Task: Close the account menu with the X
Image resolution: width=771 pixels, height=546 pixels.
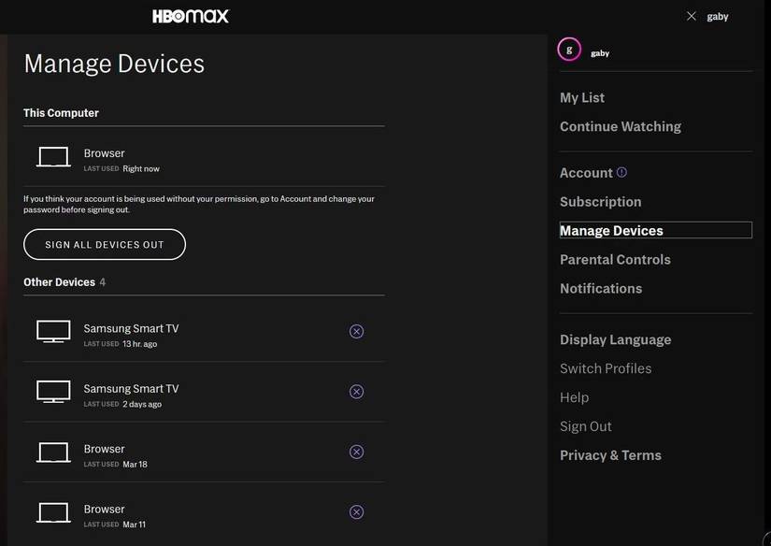Action: click(x=691, y=15)
